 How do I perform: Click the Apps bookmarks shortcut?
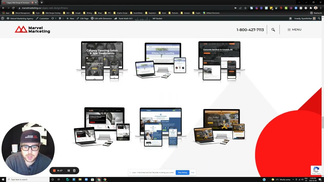(x=6, y=13)
